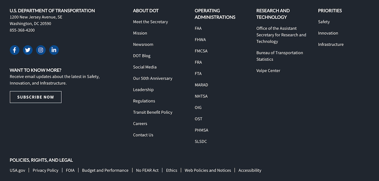Click the Want to Know More heading
This screenshot has width=379, height=181.
point(35,70)
